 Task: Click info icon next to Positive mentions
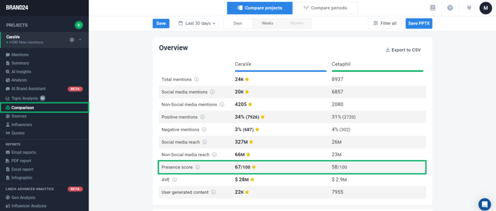coord(202,117)
